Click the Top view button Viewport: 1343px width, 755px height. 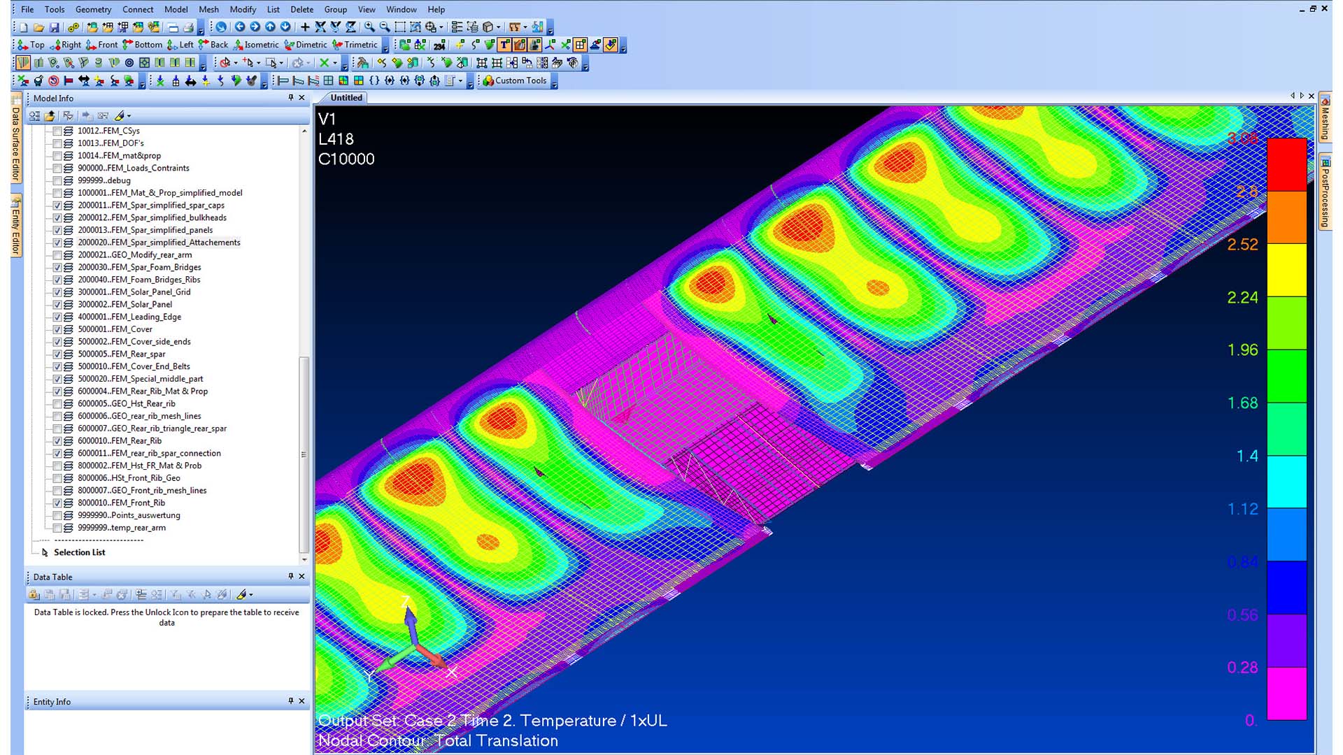tap(32, 45)
